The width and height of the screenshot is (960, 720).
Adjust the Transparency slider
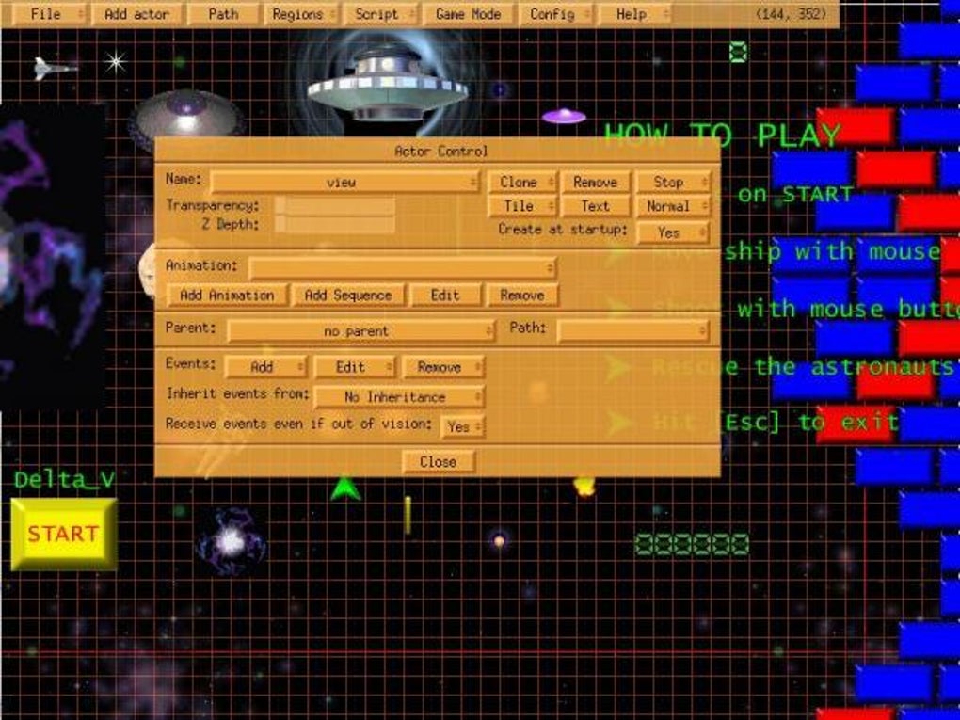pyautogui.click(x=335, y=205)
